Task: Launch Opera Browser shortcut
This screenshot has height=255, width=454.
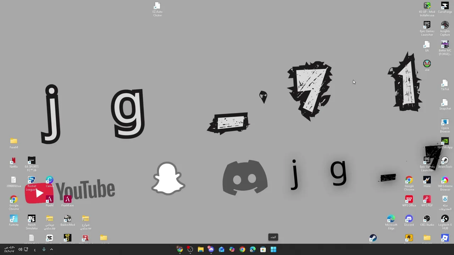Action: pyautogui.click(x=445, y=125)
